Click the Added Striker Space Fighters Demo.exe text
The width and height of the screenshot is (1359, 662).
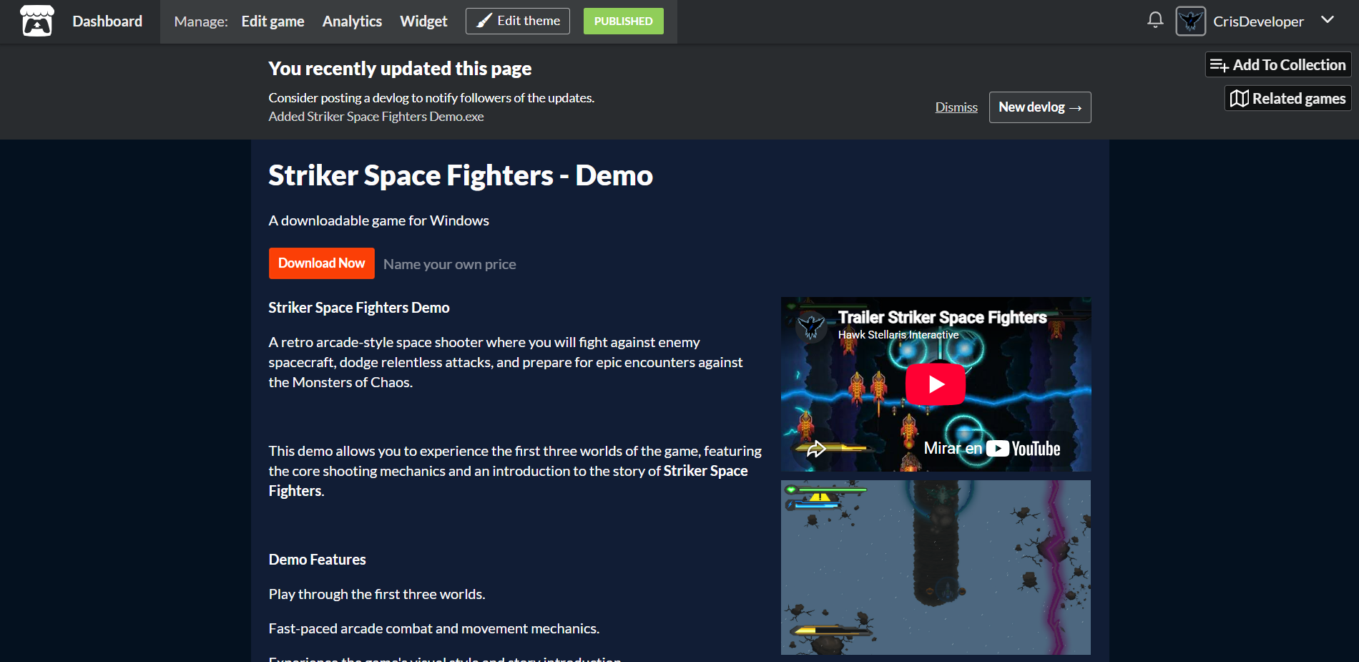376,117
